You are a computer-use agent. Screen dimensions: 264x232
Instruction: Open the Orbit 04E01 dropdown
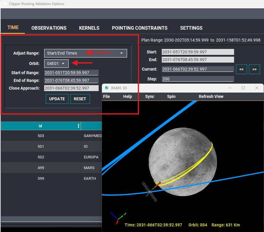coord(56,63)
